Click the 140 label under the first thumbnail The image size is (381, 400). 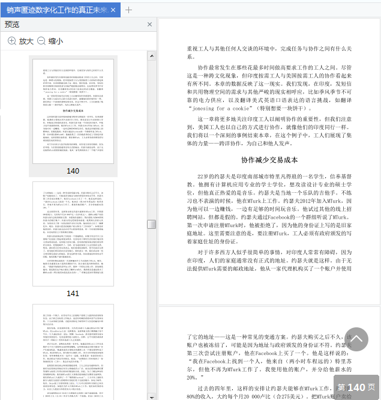[x=73, y=171]
